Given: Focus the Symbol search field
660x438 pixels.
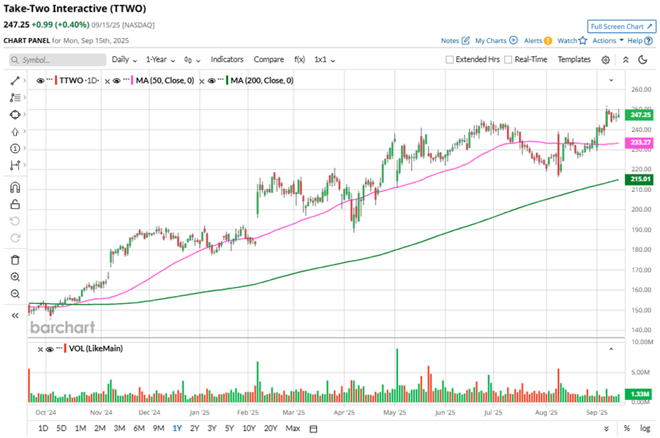Looking at the screenshot, I should 58,60.
